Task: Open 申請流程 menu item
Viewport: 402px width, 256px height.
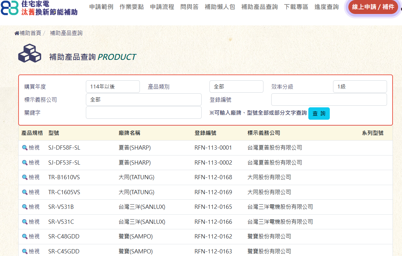Action: pos(162,7)
